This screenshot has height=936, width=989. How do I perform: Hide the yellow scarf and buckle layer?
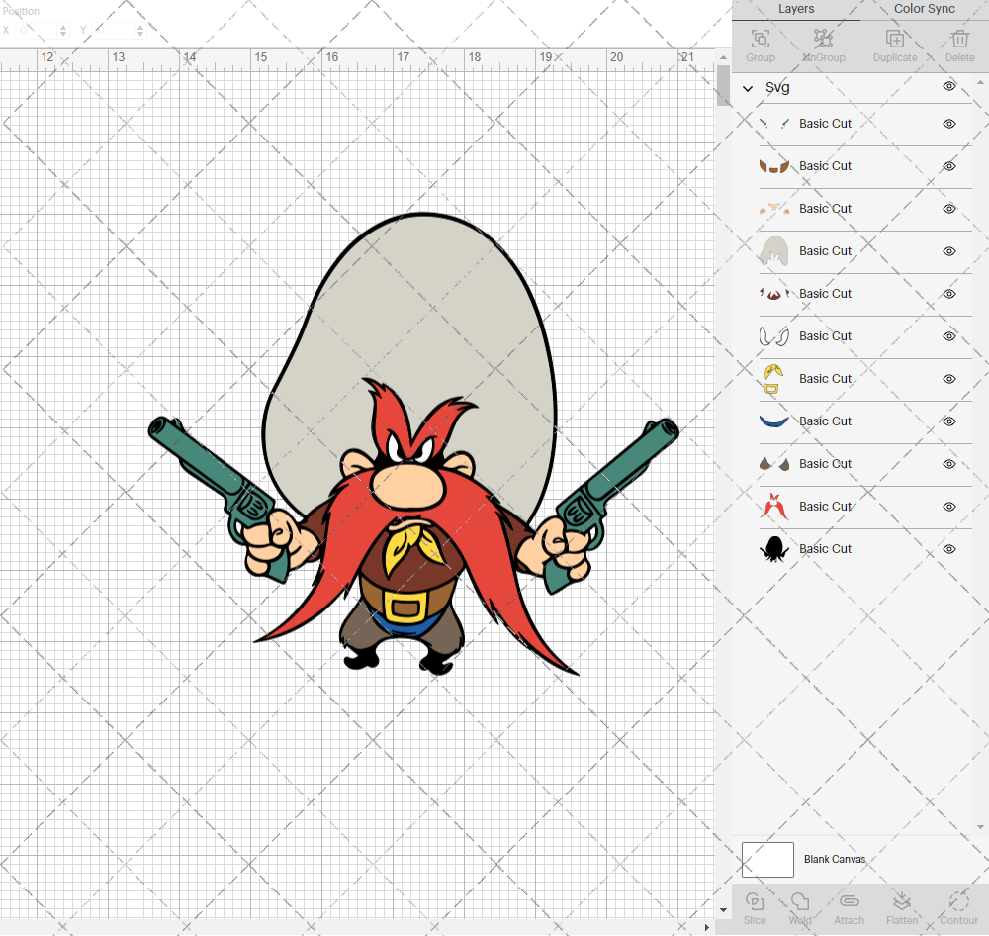tap(949, 379)
